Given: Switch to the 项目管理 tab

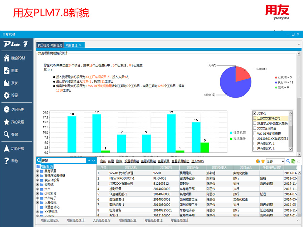Looking at the screenshot, I should (72, 45).
